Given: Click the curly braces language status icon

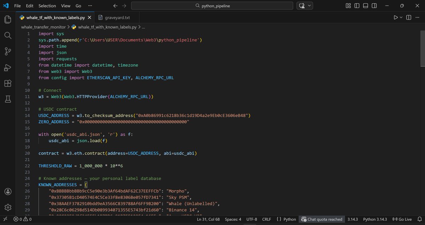Looking at the screenshot, I should [279, 219].
